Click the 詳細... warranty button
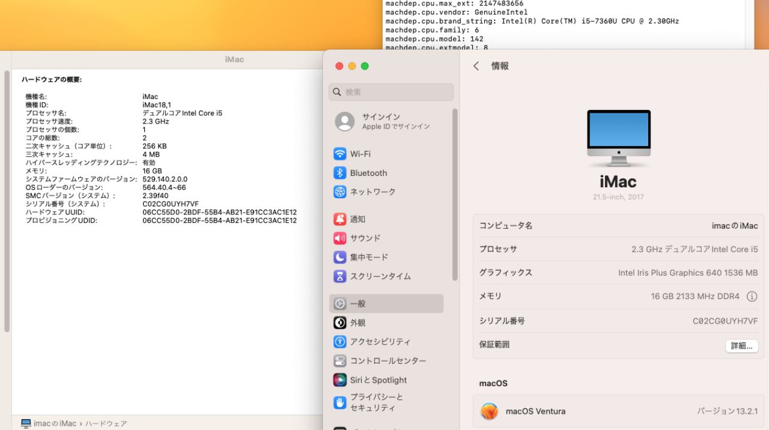 [741, 346]
